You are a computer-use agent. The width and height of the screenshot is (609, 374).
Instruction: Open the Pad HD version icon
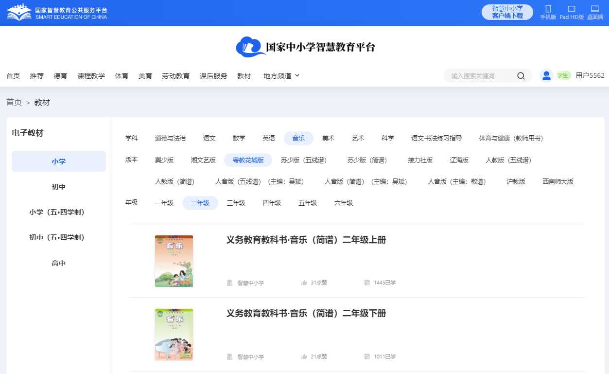[572, 9]
